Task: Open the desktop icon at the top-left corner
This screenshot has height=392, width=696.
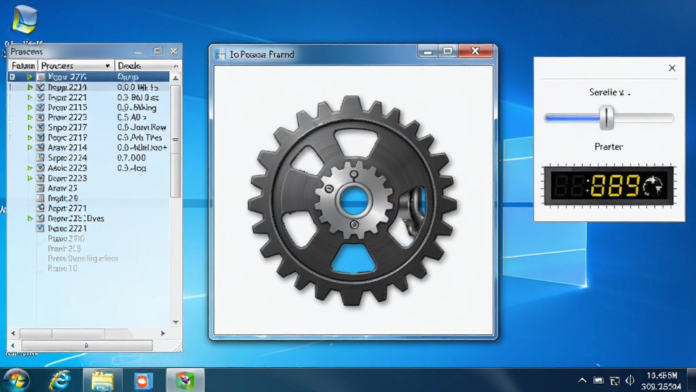Action: pyautogui.click(x=24, y=19)
